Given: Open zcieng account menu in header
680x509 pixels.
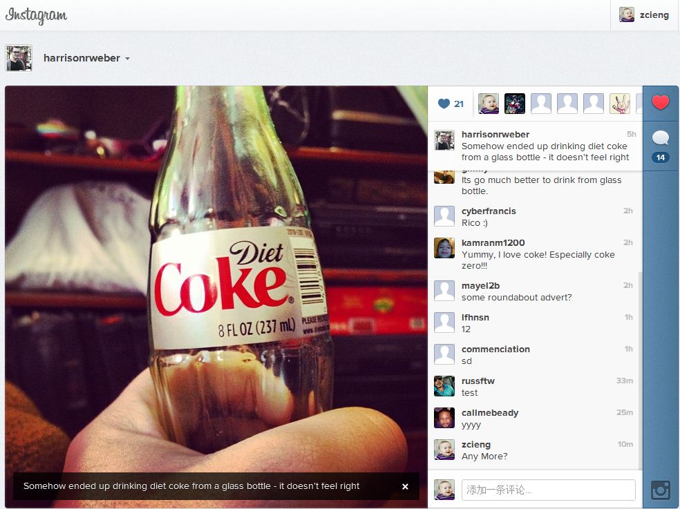Looking at the screenshot, I should 645,15.
